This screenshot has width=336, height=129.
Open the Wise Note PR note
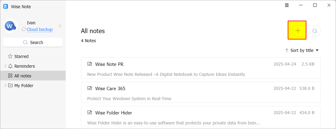[x=201, y=68]
